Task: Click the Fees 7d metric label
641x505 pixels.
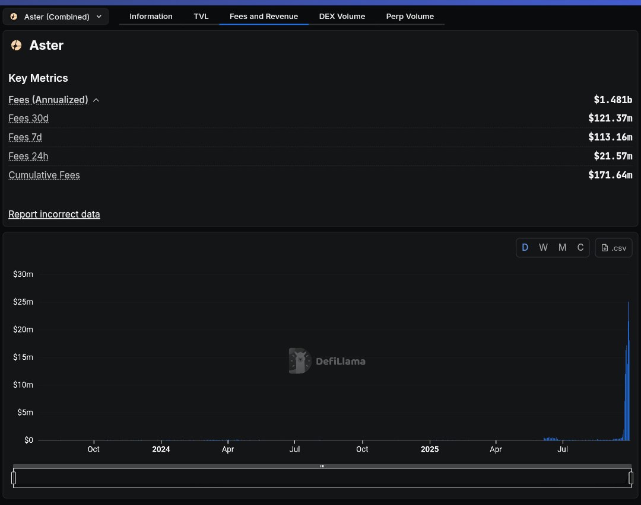Action: point(25,137)
